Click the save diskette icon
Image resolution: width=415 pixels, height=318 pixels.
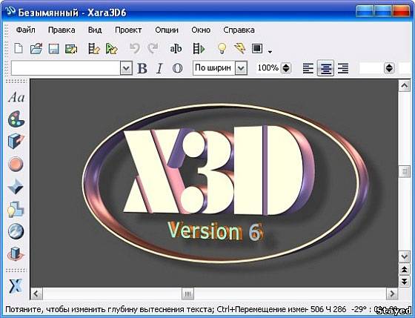pyautogui.click(x=53, y=49)
